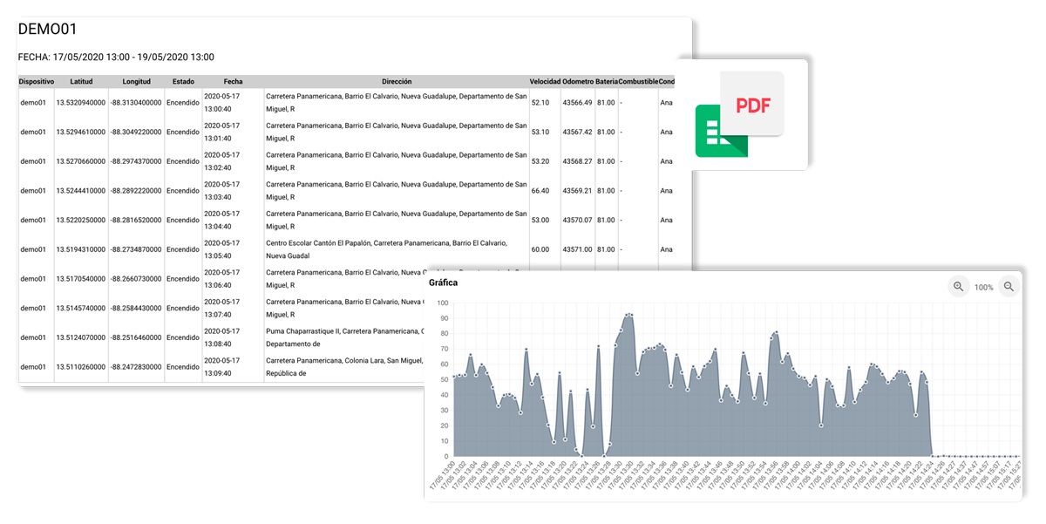
Task: Select the 2020-05-17 13:04:40 timestamp
Action: 221,221
